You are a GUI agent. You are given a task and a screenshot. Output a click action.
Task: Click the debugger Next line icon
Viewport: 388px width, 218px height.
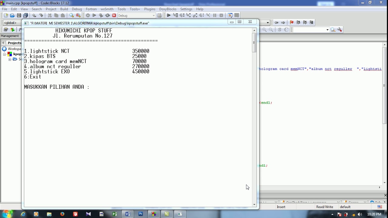click(182, 15)
